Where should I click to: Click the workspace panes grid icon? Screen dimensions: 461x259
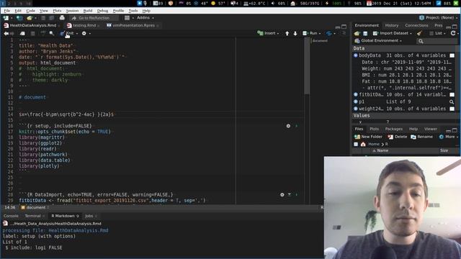point(127,18)
